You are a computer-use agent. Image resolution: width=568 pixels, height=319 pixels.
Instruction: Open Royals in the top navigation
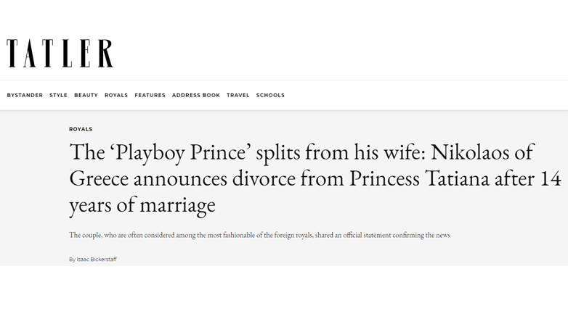[116, 95]
